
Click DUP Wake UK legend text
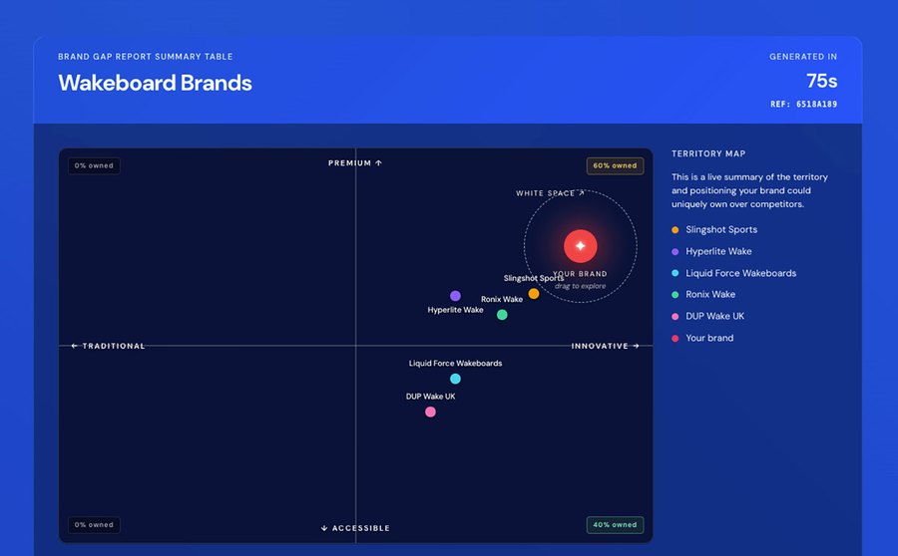(715, 316)
